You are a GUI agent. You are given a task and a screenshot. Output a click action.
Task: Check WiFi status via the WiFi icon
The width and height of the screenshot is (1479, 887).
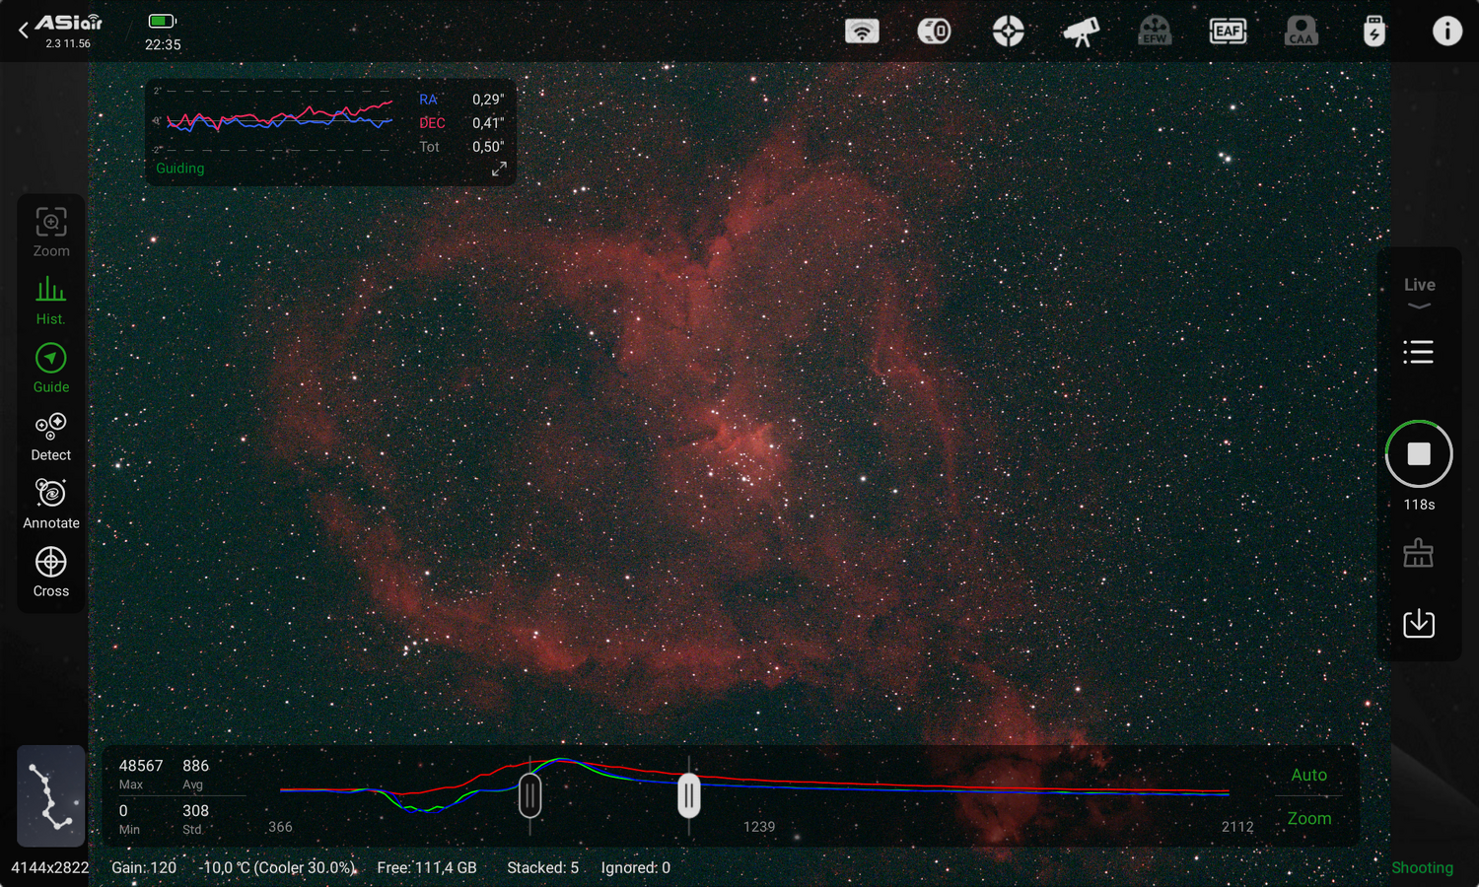point(862,31)
